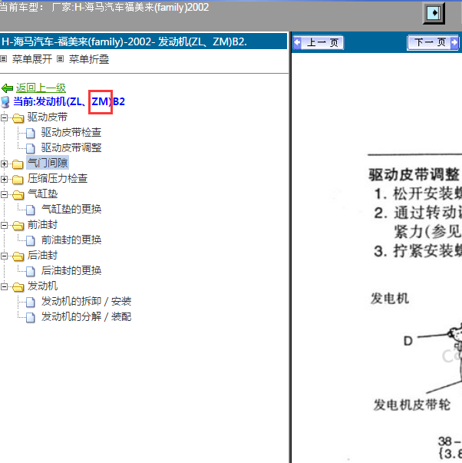Expand the 气门间隙 tree node
The width and height of the screenshot is (462, 463).
pyautogui.click(x=4, y=164)
